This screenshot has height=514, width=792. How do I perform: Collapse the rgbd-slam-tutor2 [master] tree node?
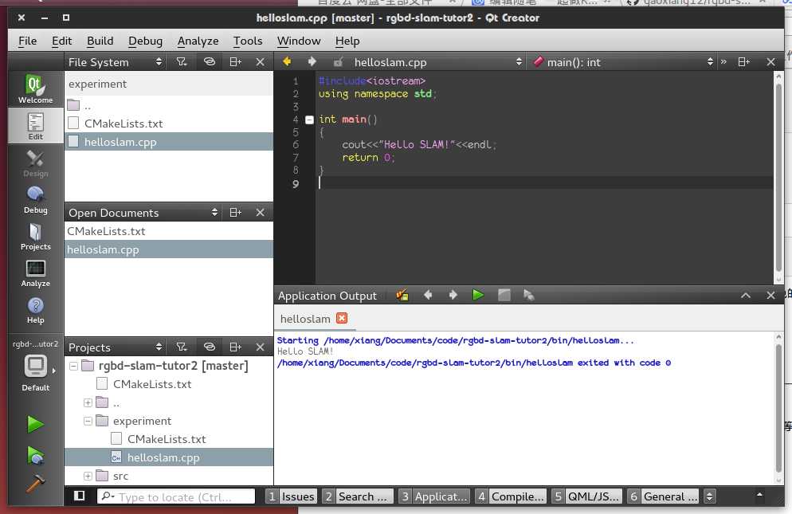[x=74, y=366]
